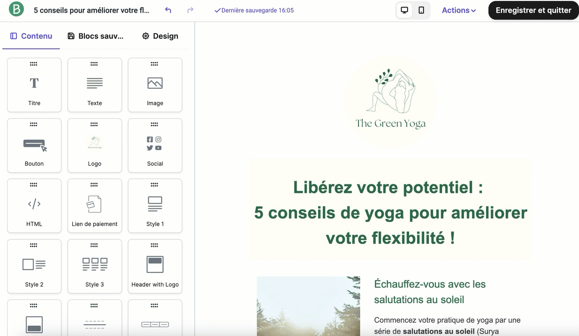Click Enregistrer et quitter button

[533, 10]
